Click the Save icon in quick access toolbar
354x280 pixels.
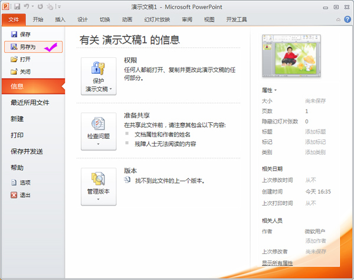(x=17, y=6)
